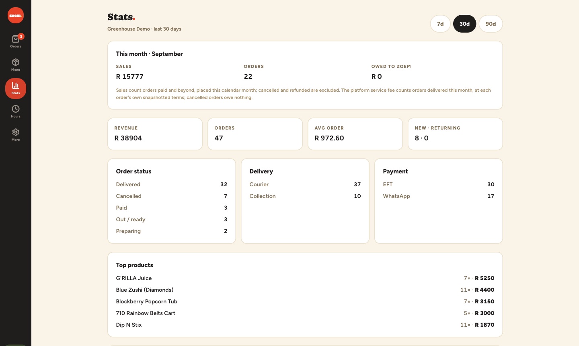Click the Owed to Zoem R 0 value
579x346 pixels.
[x=377, y=76]
